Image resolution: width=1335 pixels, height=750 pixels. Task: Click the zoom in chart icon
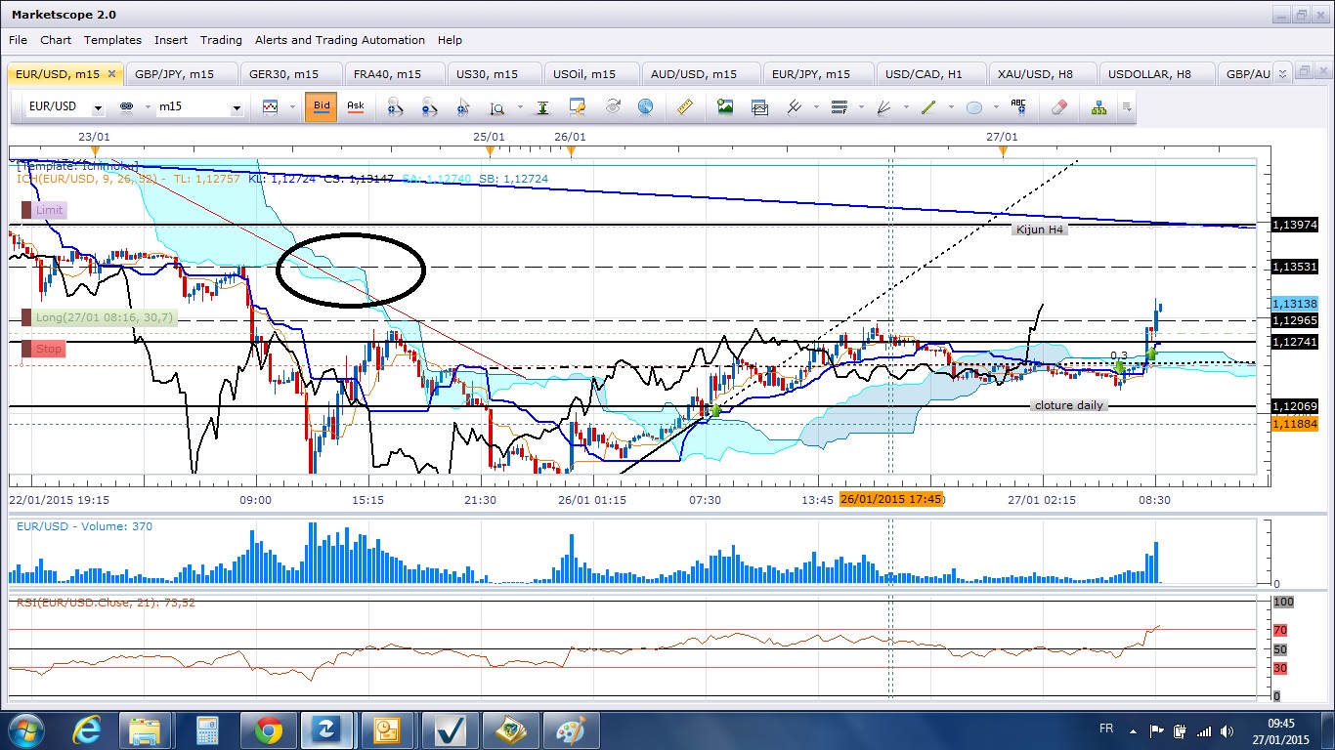tap(395, 107)
